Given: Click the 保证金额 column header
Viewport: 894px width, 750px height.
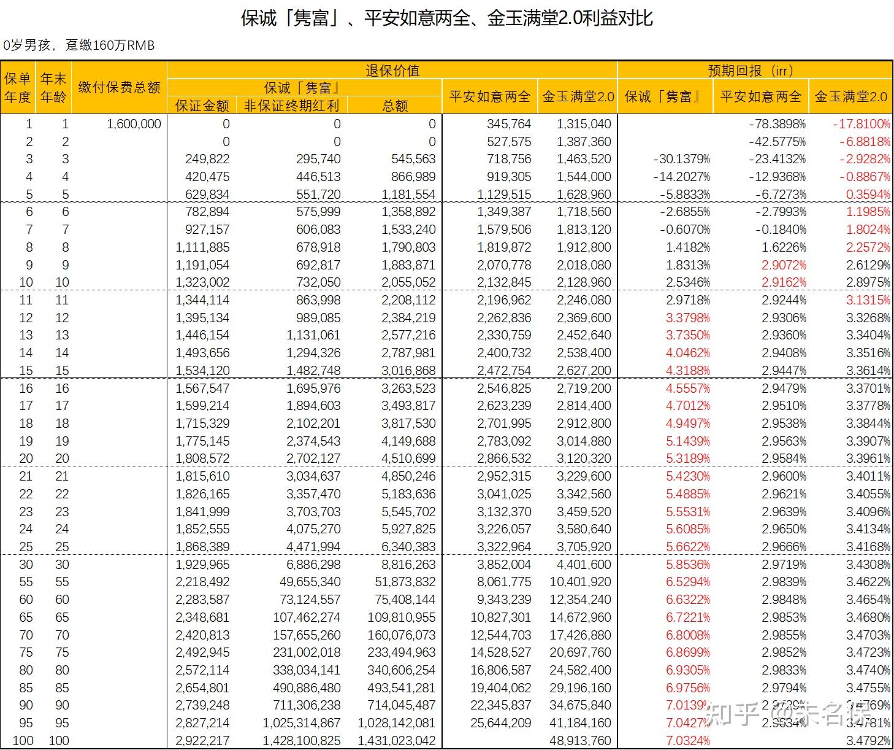Looking at the screenshot, I should click(202, 106).
